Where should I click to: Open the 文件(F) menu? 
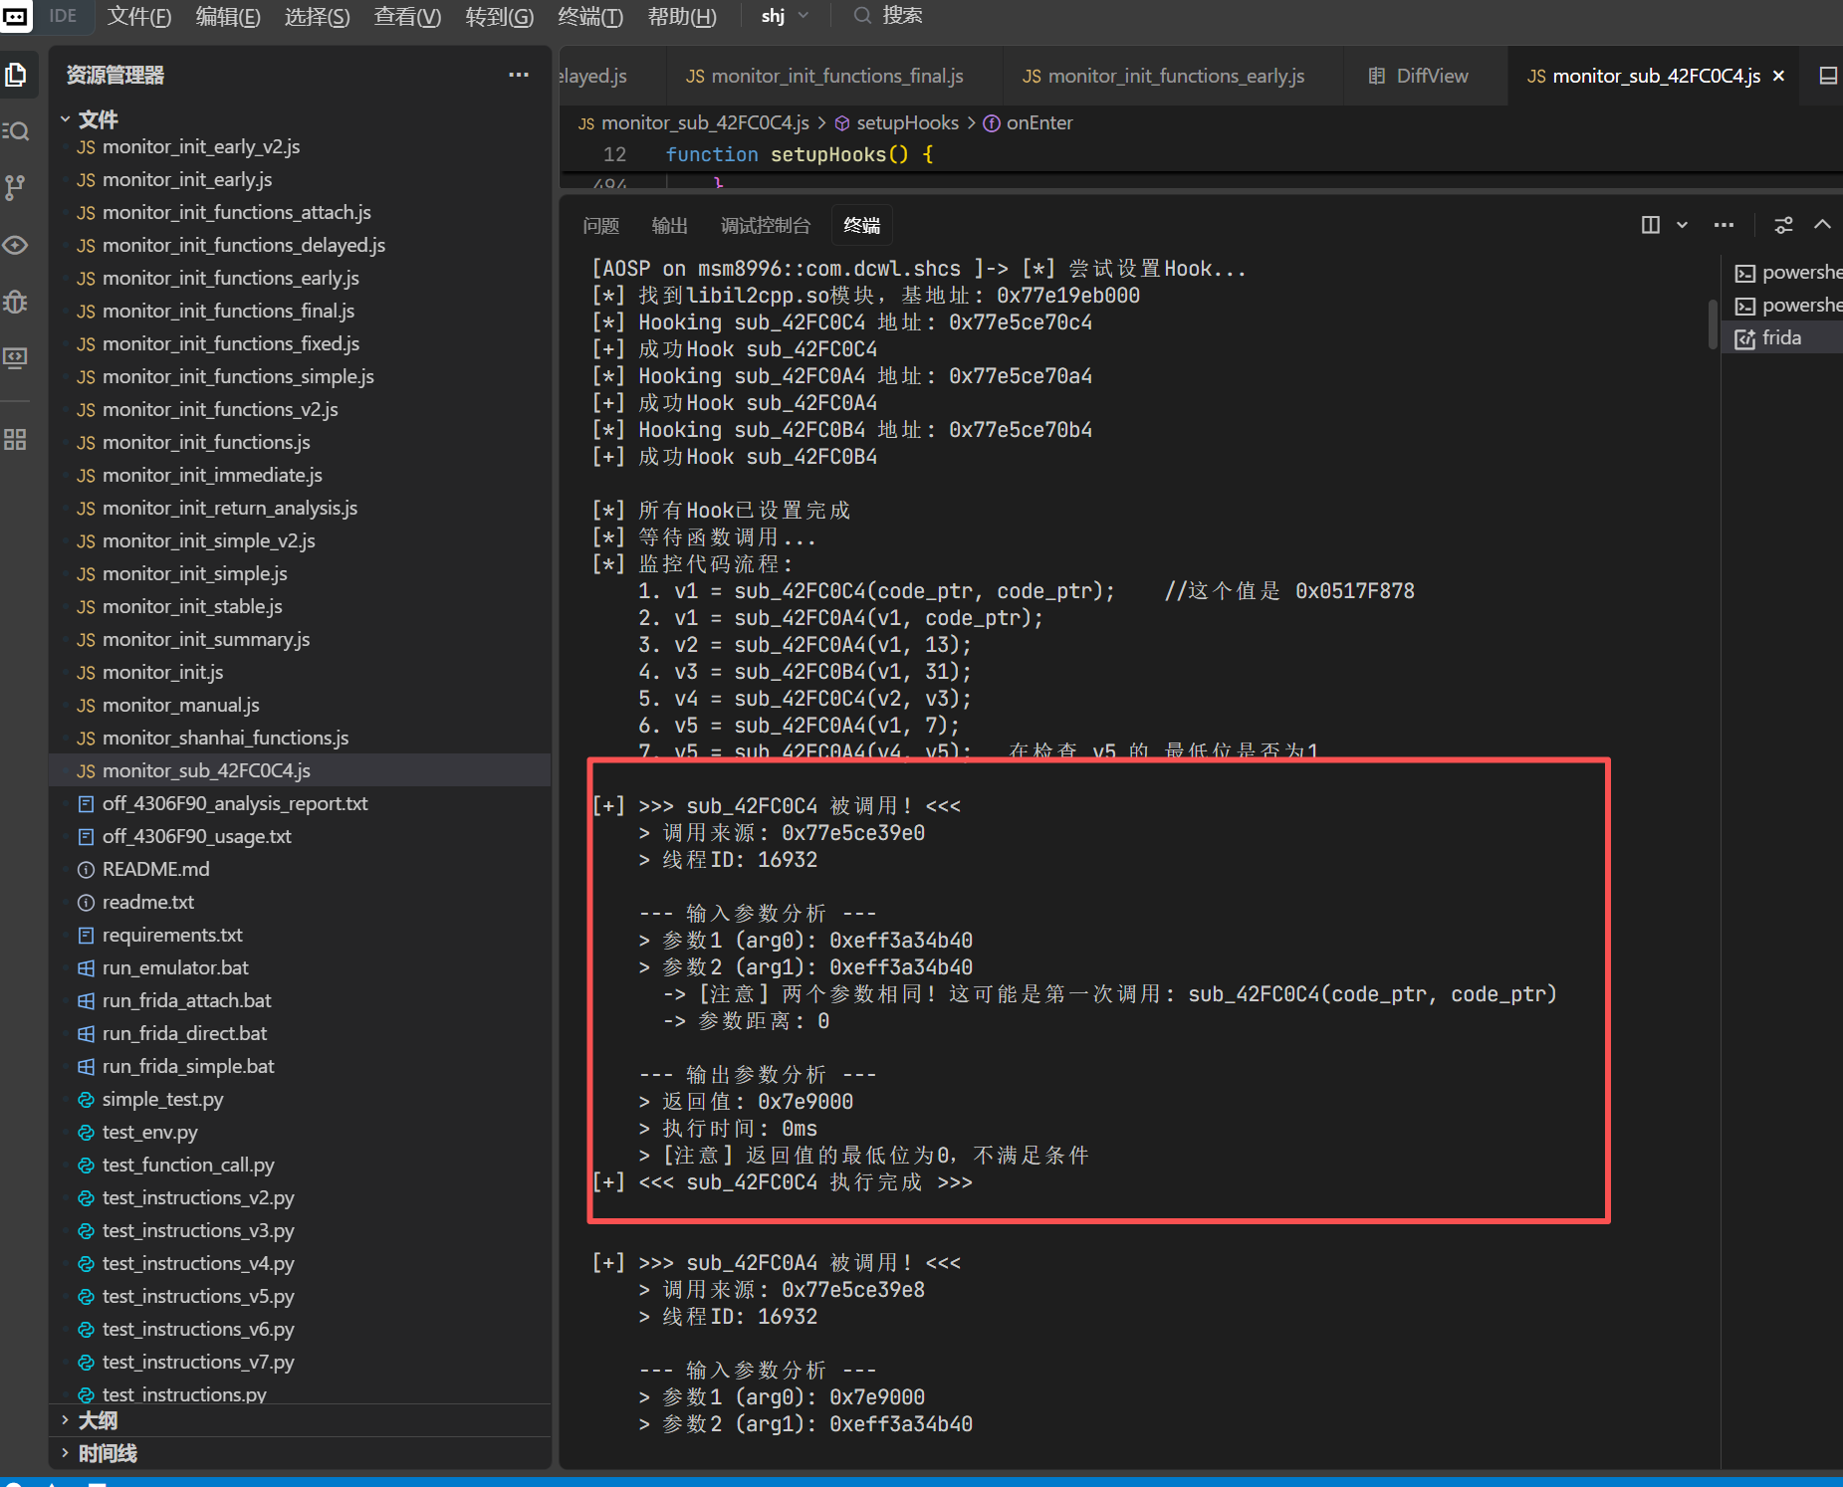pyautogui.click(x=139, y=16)
